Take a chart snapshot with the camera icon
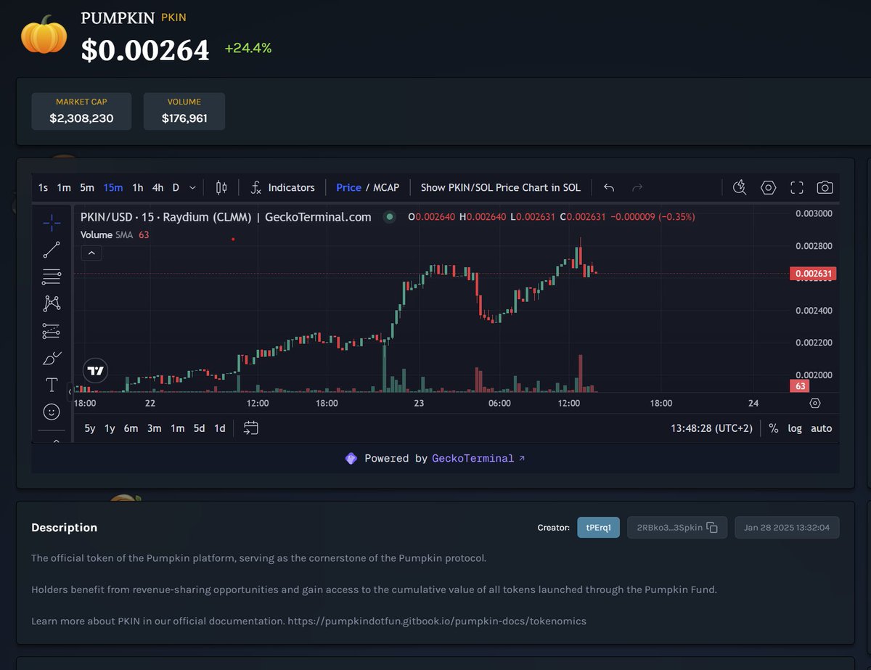The height and width of the screenshot is (670, 871). point(825,187)
